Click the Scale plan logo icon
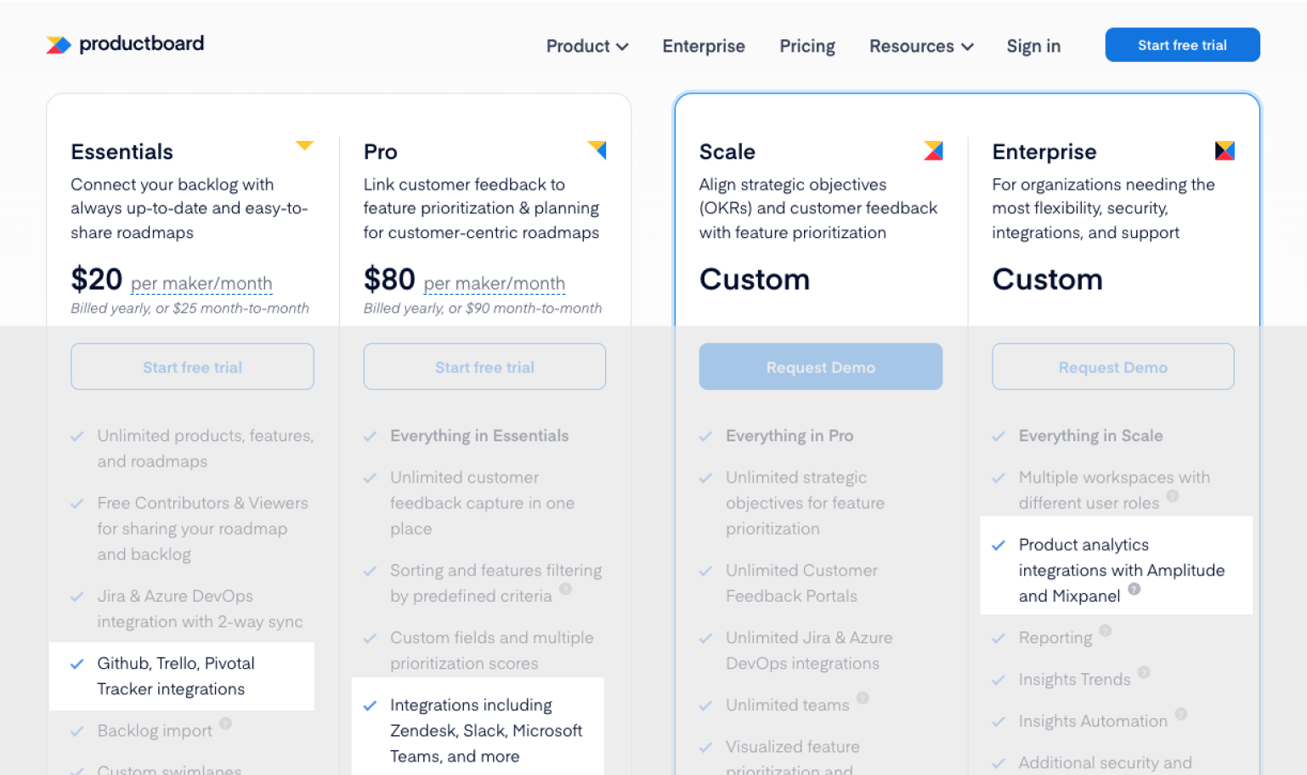This screenshot has width=1307, height=775. point(933,151)
